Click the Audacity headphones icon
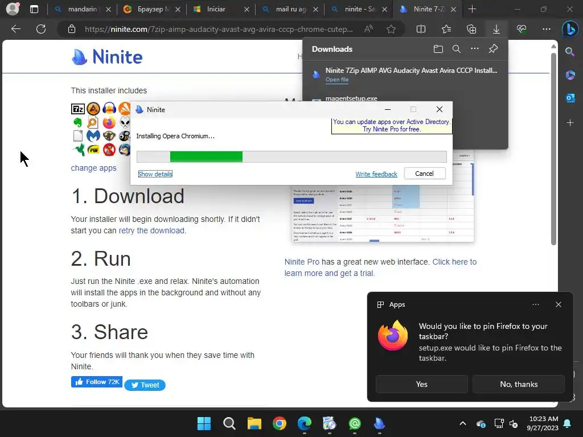Image resolution: width=583 pixels, height=437 pixels. (109, 109)
